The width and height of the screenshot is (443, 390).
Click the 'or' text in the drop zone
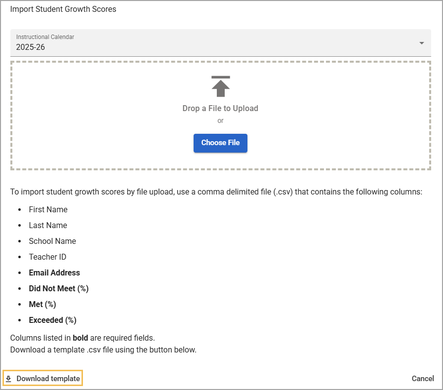point(220,121)
